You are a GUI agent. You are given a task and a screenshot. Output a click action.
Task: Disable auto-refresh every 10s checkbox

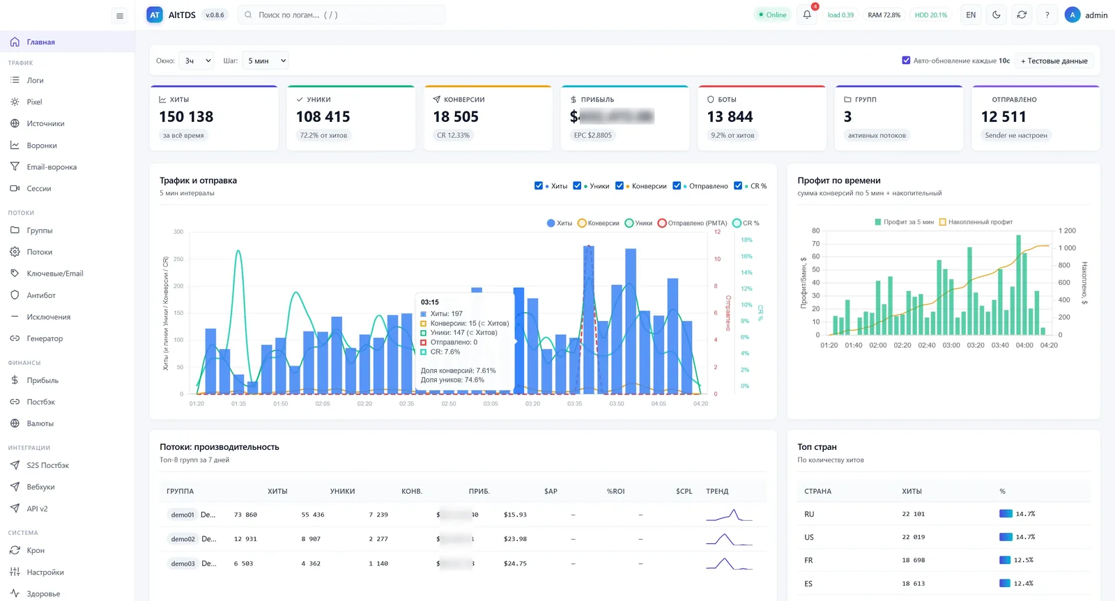906,61
